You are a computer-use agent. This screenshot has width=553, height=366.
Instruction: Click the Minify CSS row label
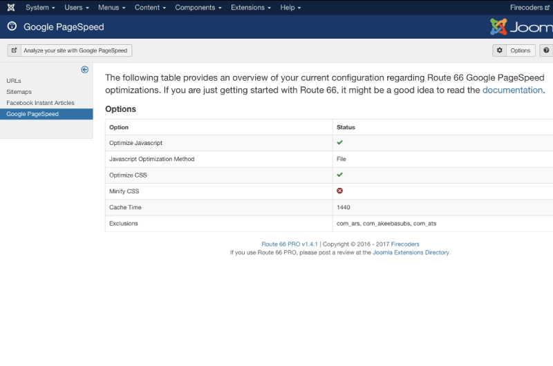tap(124, 191)
